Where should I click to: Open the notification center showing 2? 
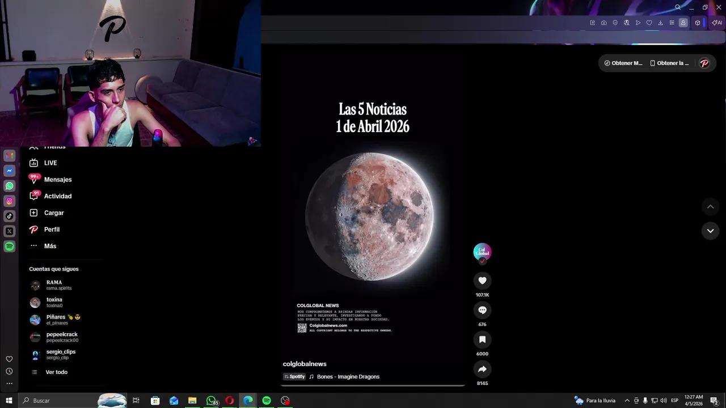point(714,401)
